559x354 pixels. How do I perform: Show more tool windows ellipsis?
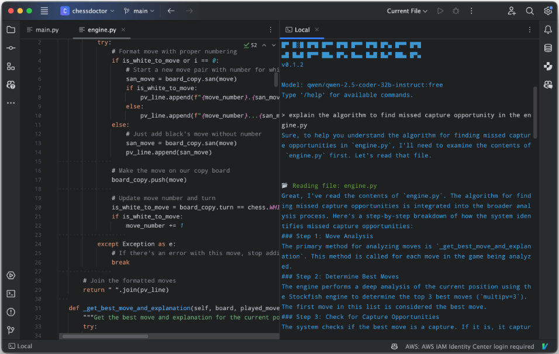11,103
